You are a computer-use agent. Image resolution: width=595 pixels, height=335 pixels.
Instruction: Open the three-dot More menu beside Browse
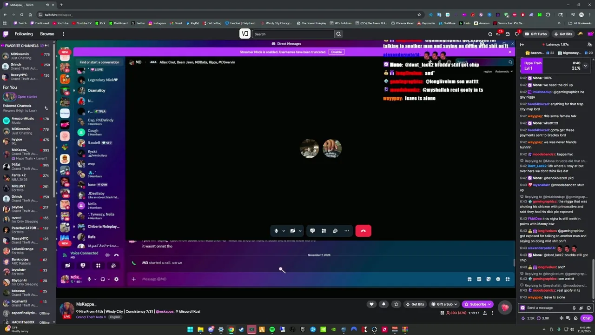pos(63,34)
